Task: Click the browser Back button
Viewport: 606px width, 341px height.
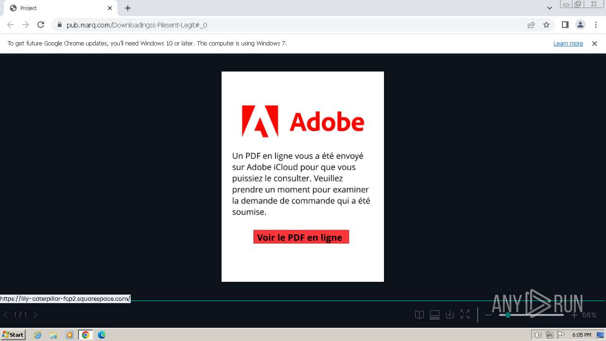Action: pyautogui.click(x=10, y=25)
